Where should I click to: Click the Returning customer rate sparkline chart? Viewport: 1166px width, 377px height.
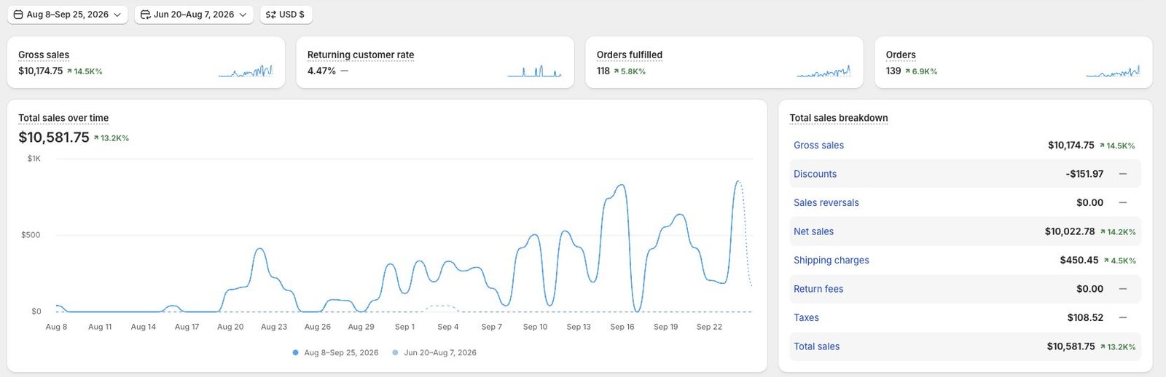[535, 71]
